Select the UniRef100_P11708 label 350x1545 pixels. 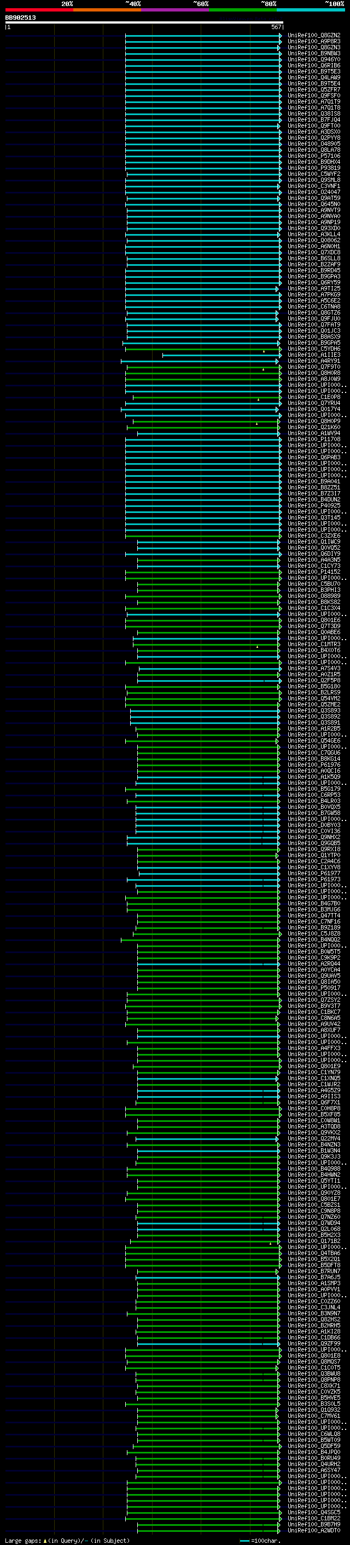[314, 439]
